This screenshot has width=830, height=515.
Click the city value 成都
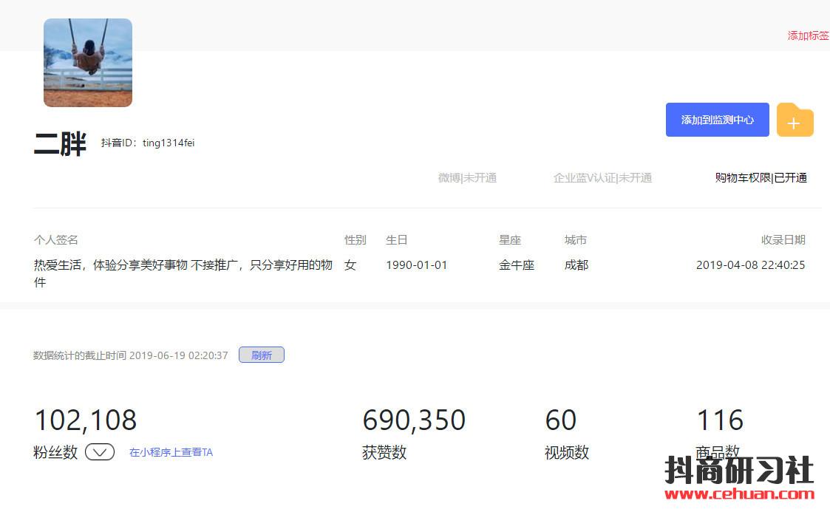click(x=576, y=265)
